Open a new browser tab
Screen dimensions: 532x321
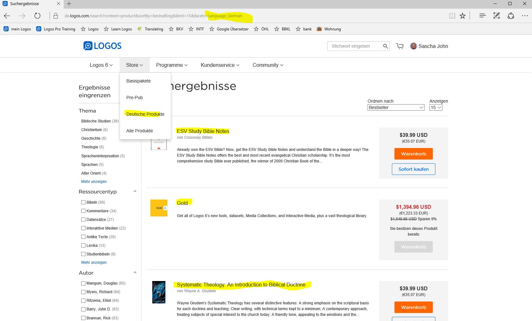click(x=69, y=4)
